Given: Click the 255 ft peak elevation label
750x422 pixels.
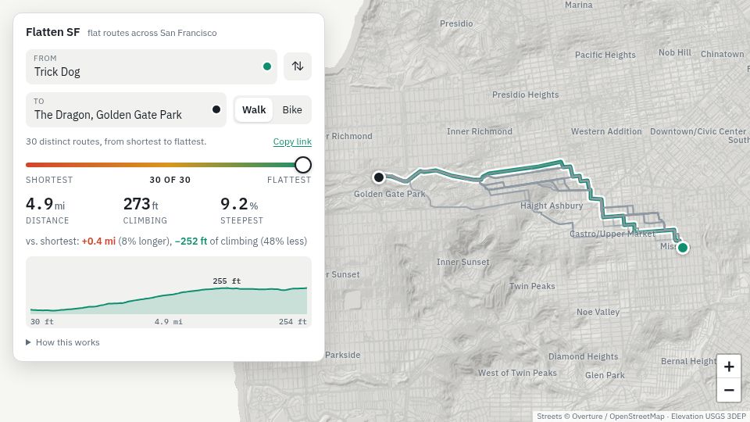Looking at the screenshot, I should [227, 281].
